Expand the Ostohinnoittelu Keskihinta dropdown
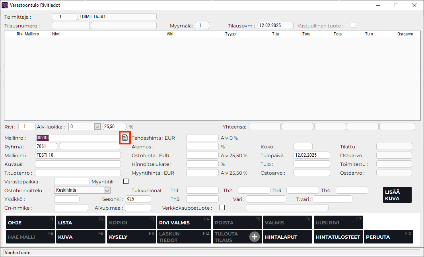 tap(107, 190)
